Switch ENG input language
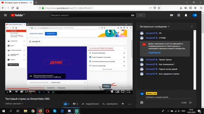Screen dimensions: 204x114 point(183,111)
